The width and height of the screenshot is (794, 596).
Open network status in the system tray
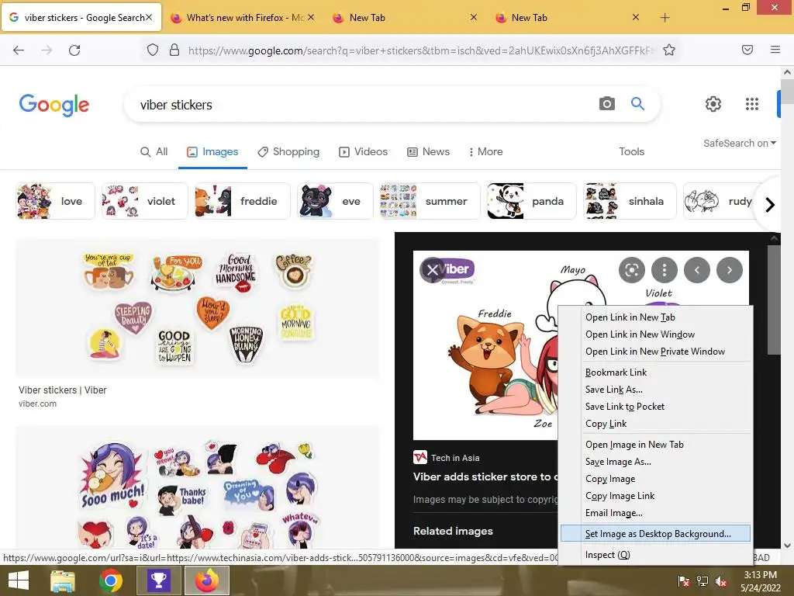click(x=703, y=581)
